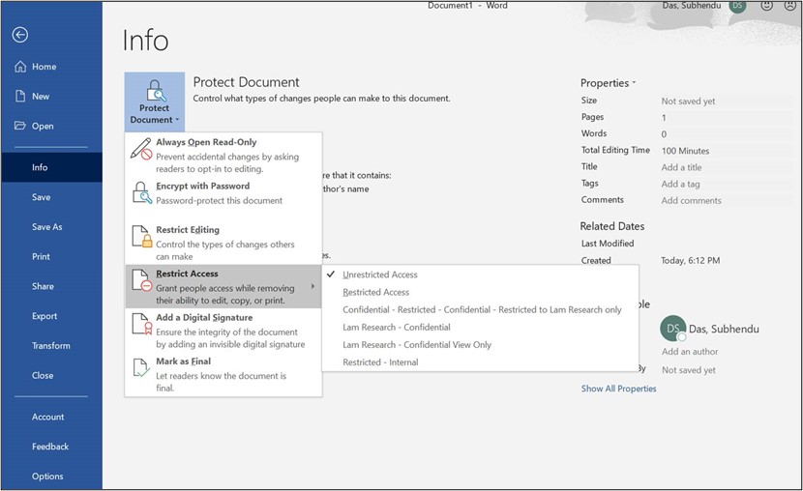Screen dimensions: 803x491
Task: Click the Home house icon in sidebar
Action: point(20,67)
